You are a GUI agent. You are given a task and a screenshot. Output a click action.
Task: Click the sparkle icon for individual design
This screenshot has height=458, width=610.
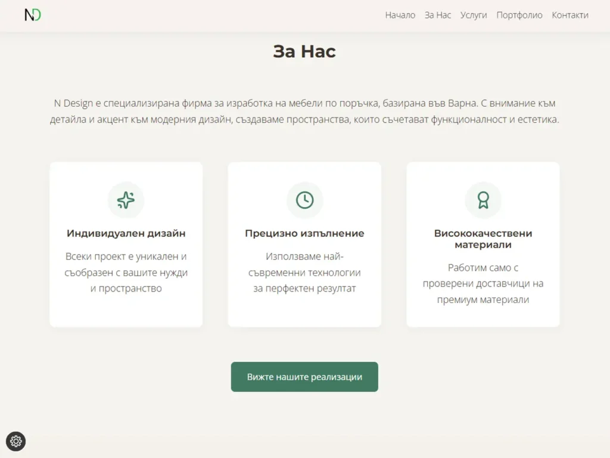pyautogui.click(x=126, y=200)
